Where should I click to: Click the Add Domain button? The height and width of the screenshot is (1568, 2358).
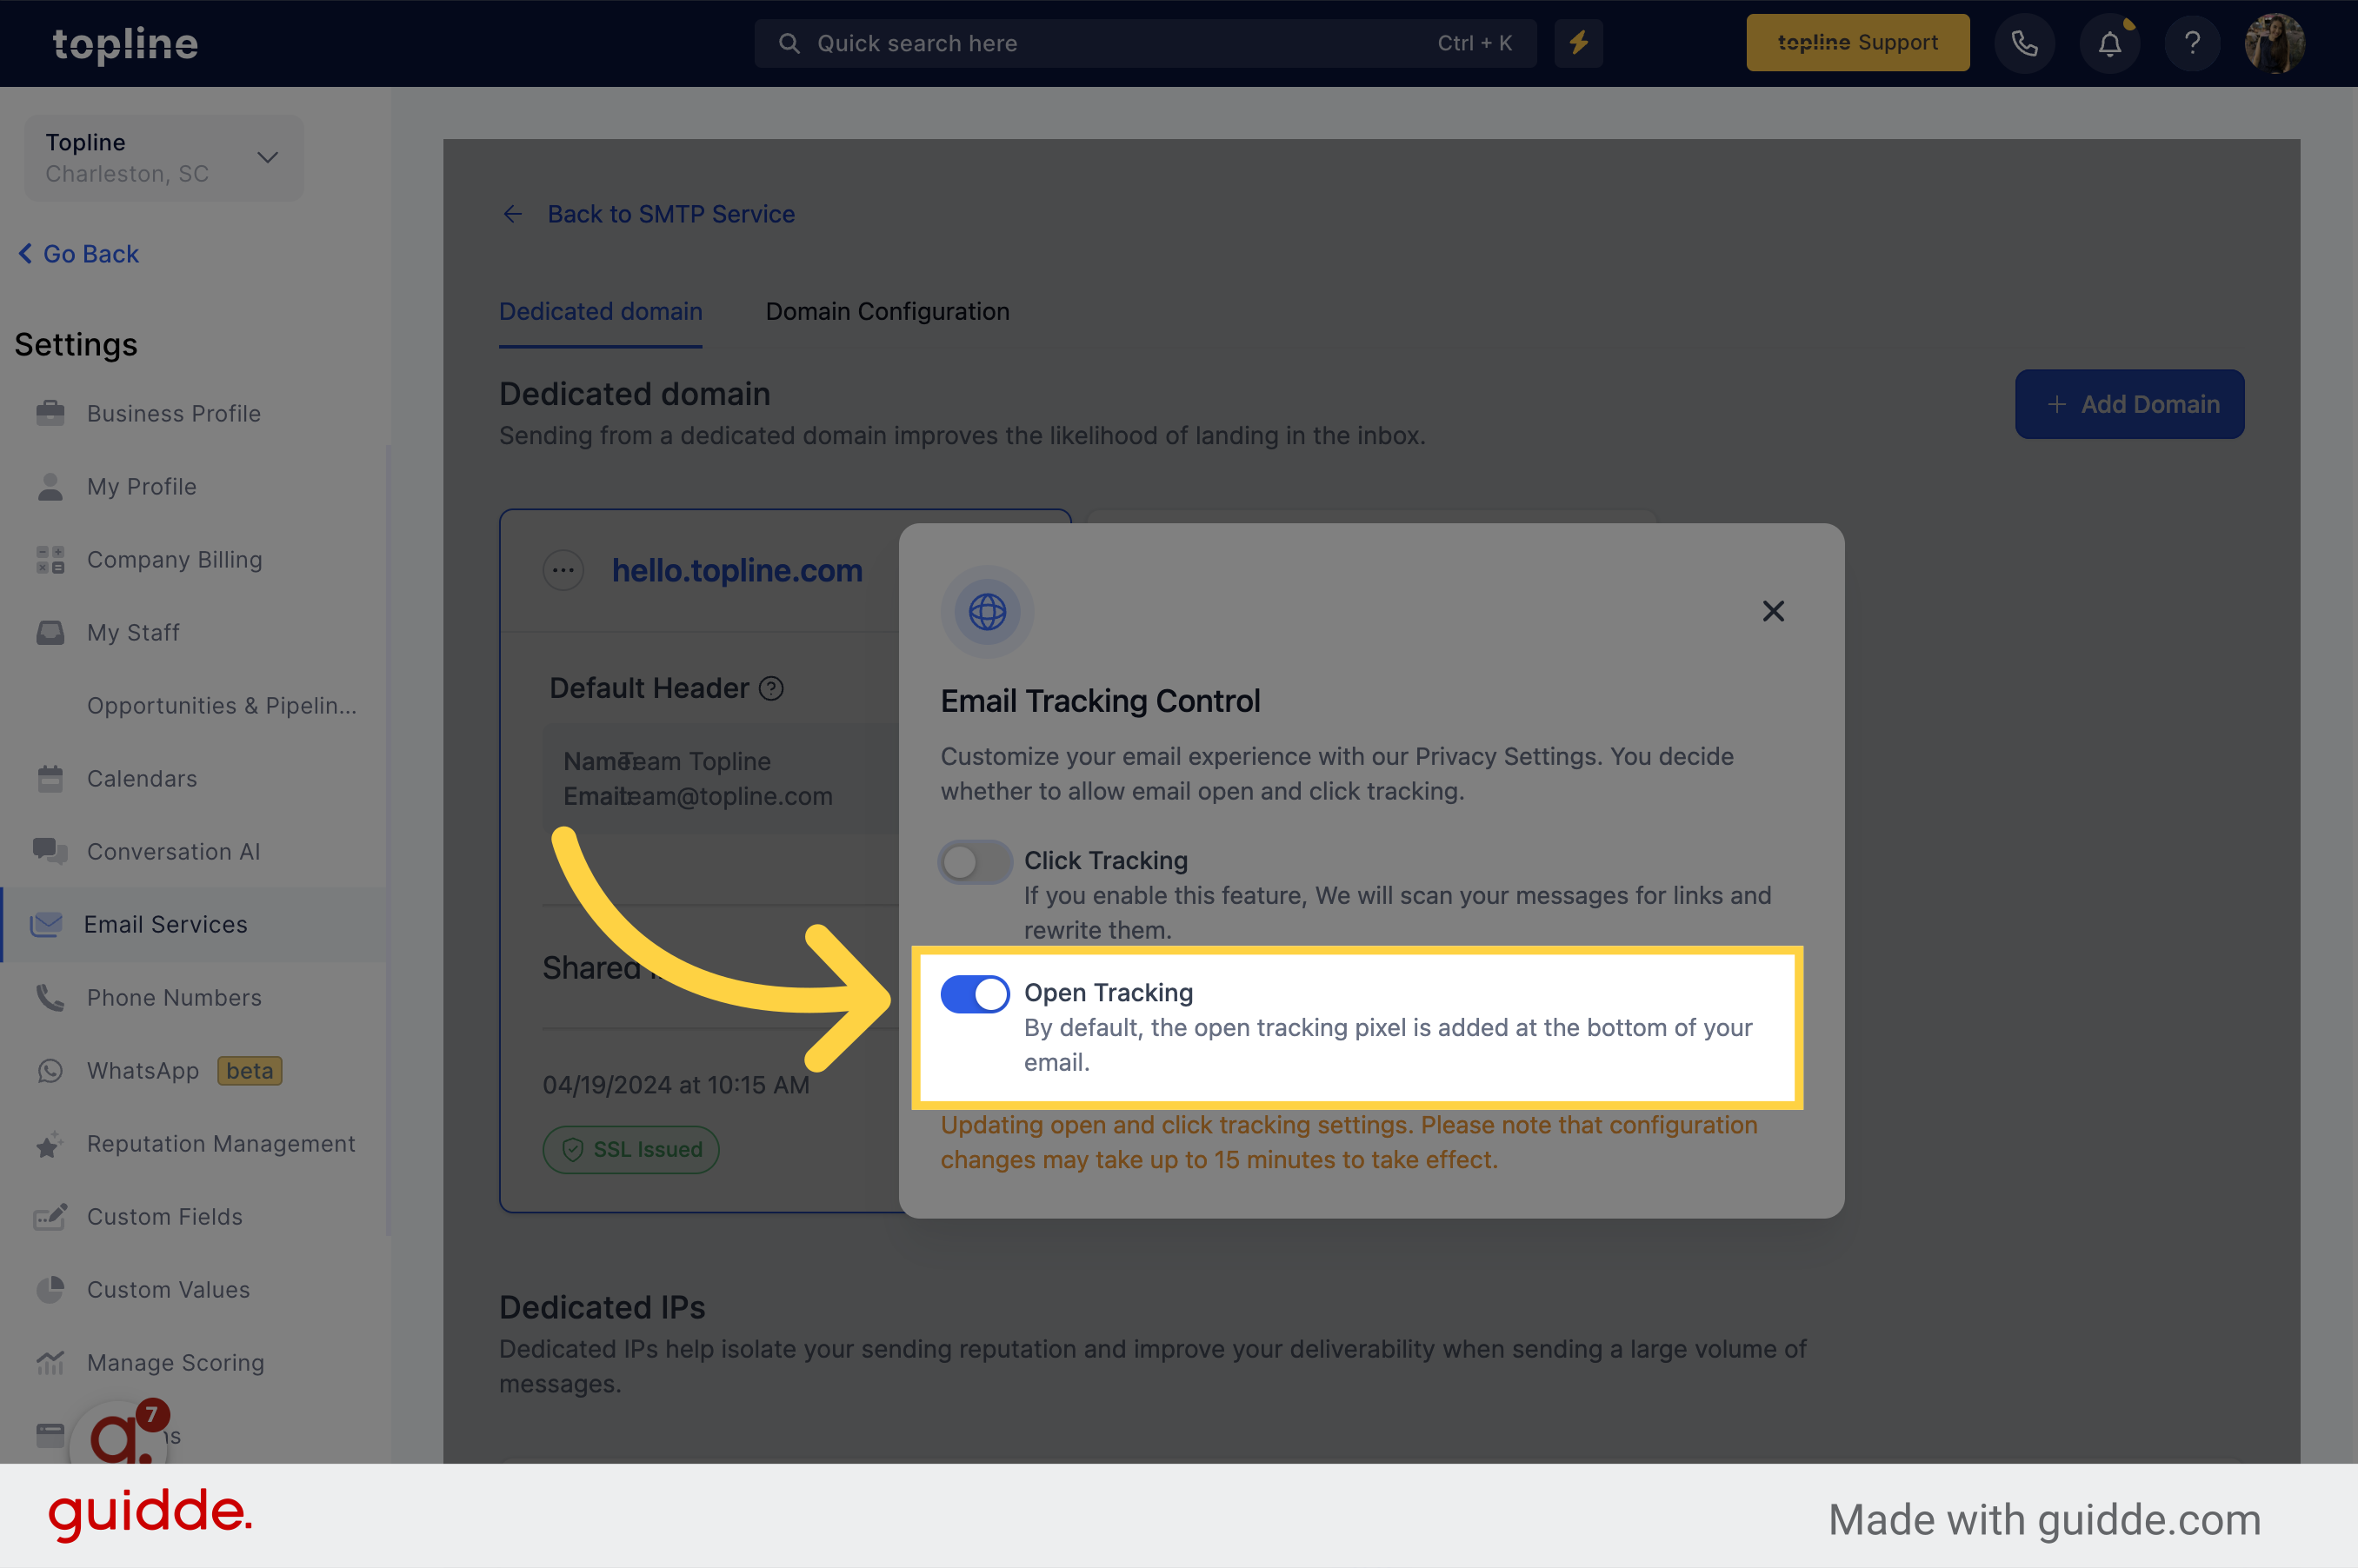2128,404
